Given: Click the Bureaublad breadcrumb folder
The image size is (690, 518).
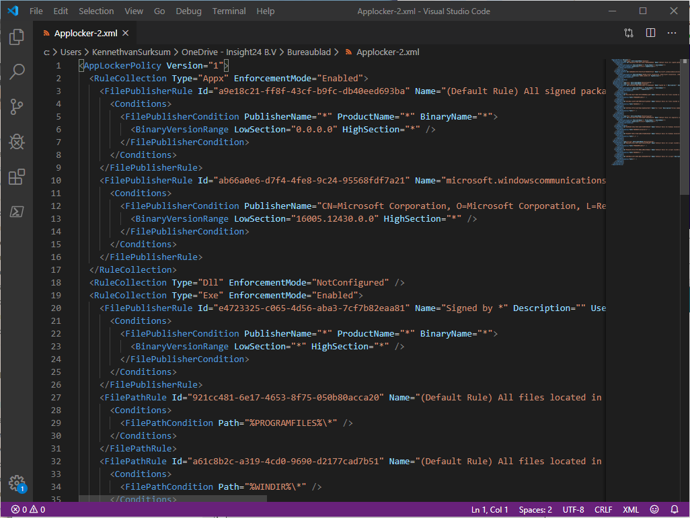Looking at the screenshot, I should [x=309, y=52].
